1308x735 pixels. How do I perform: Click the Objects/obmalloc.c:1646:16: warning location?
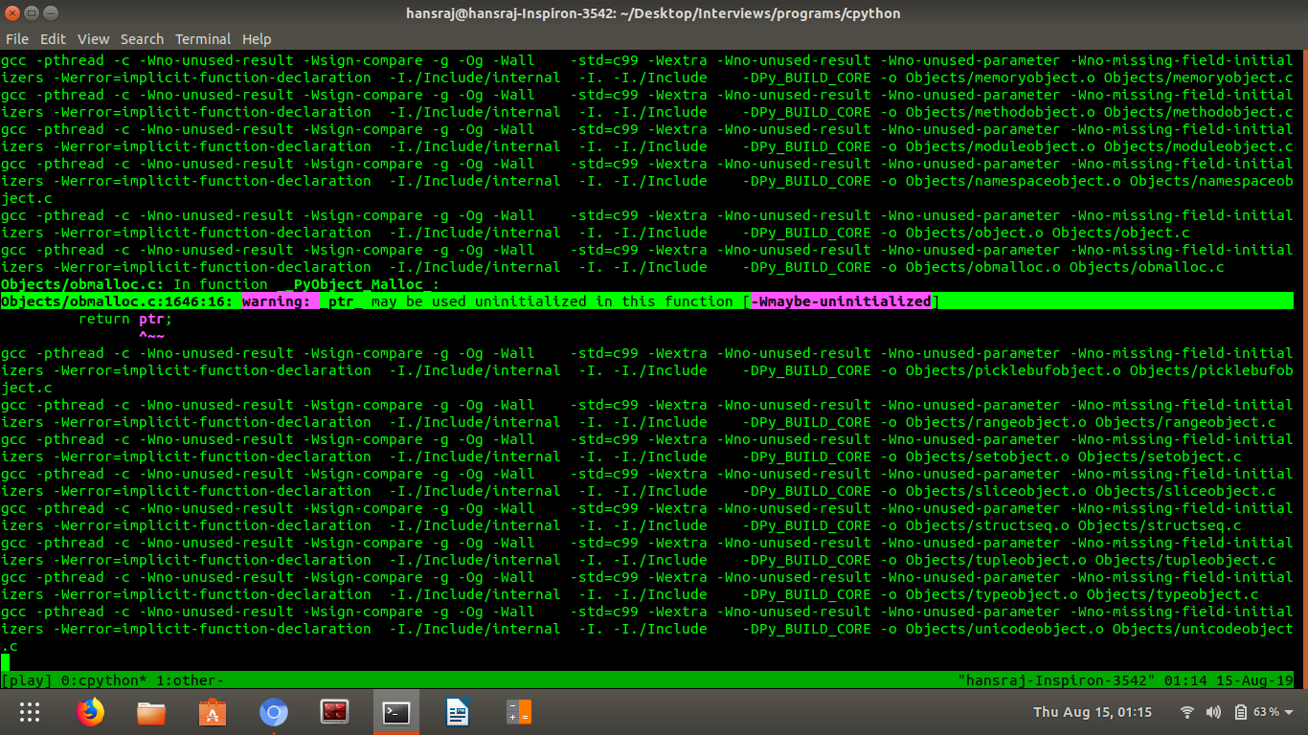click(x=117, y=301)
